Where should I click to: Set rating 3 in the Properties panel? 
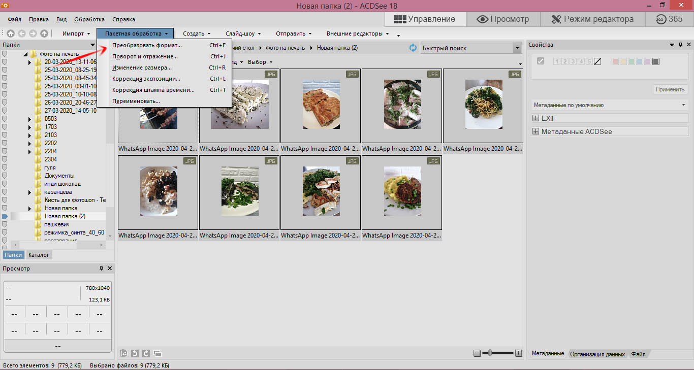pos(573,61)
